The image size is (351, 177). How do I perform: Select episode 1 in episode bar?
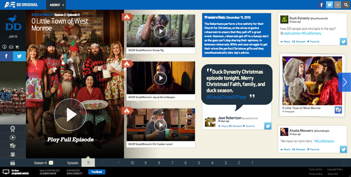click(x=252, y=163)
